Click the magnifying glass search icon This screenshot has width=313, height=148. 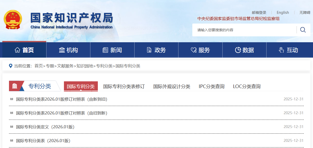(x=303, y=30)
